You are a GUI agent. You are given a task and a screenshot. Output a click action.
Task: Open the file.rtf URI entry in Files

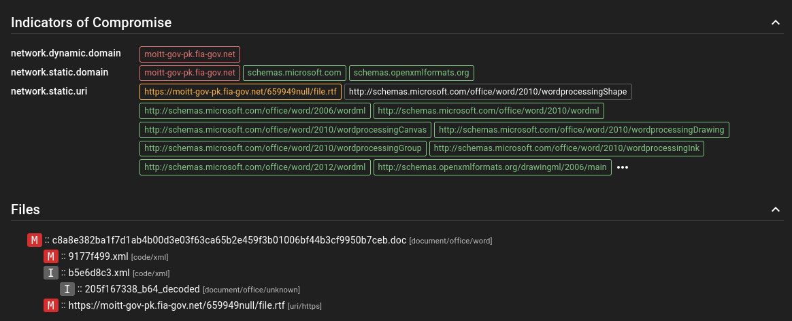[177, 305]
